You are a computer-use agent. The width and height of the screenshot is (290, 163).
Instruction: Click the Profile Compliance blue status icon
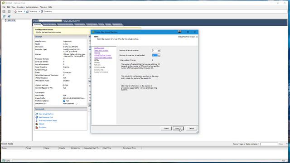click(x=64, y=101)
